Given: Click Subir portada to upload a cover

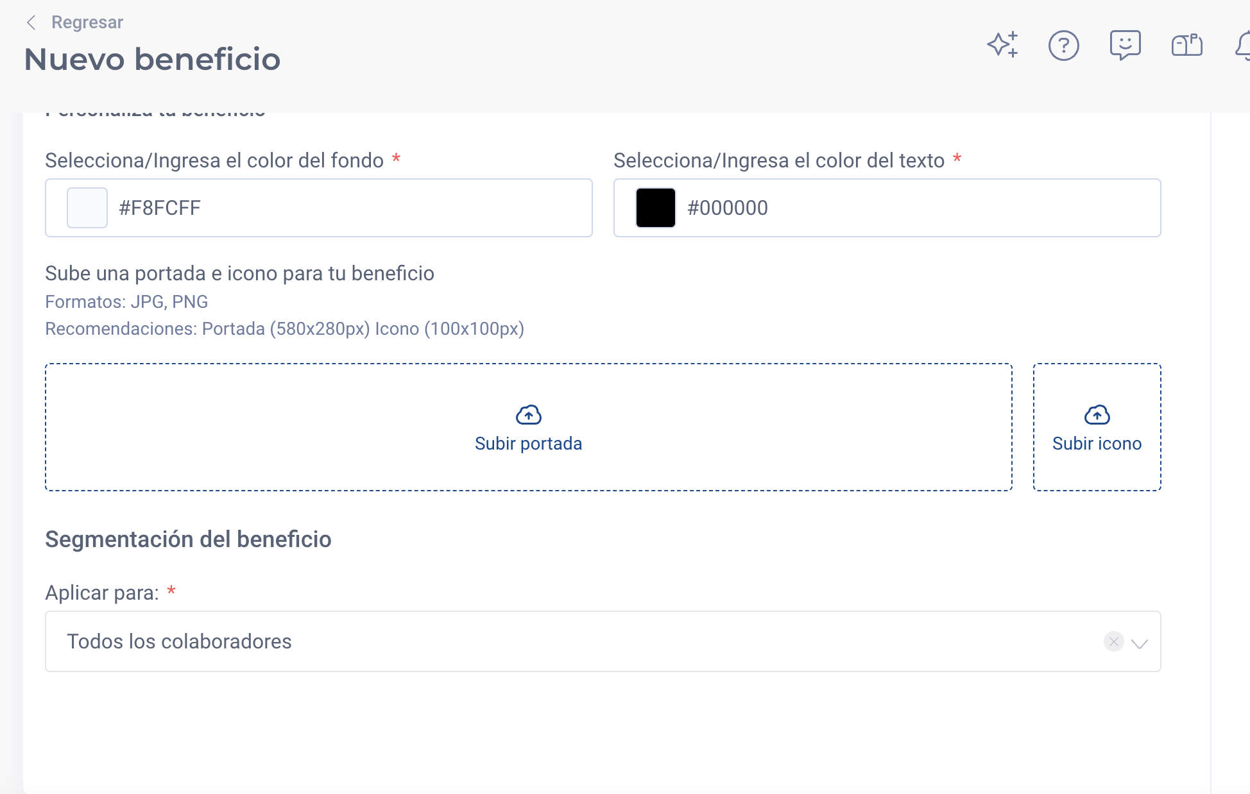Looking at the screenshot, I should click(x=528, y=443).
